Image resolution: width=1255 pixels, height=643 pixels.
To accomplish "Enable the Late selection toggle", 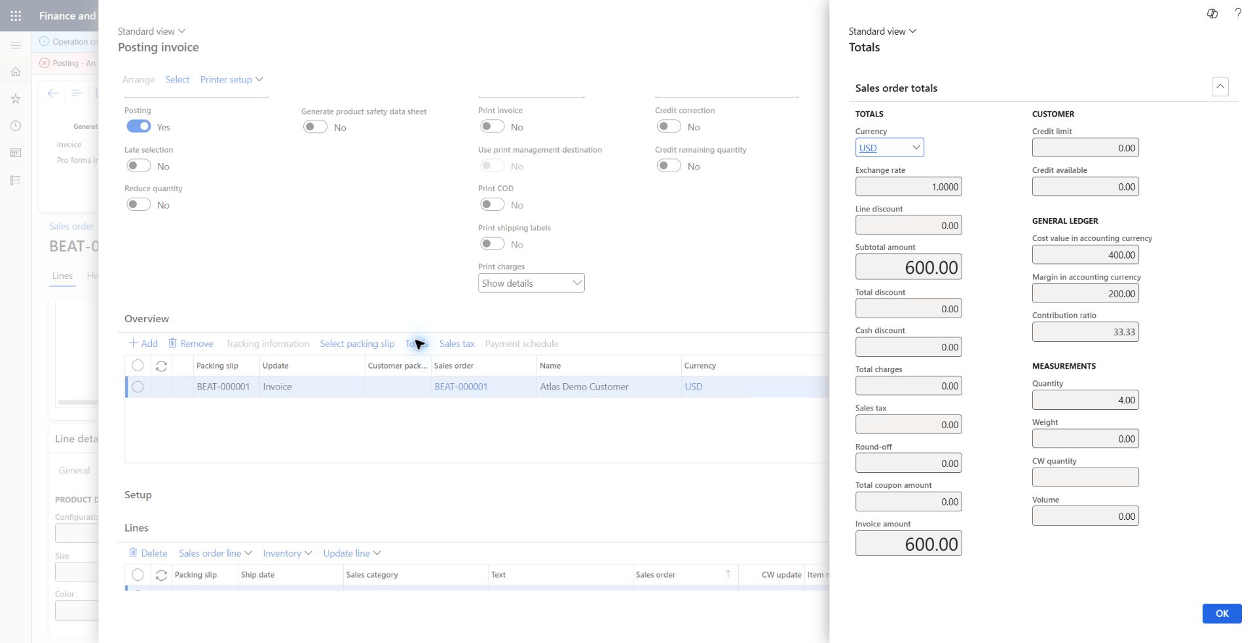I will point(139,166).
